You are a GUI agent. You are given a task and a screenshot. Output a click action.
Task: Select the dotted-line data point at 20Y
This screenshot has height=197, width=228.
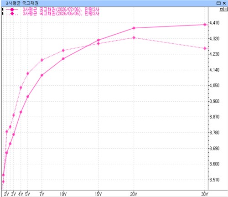[x=134, y=37]
